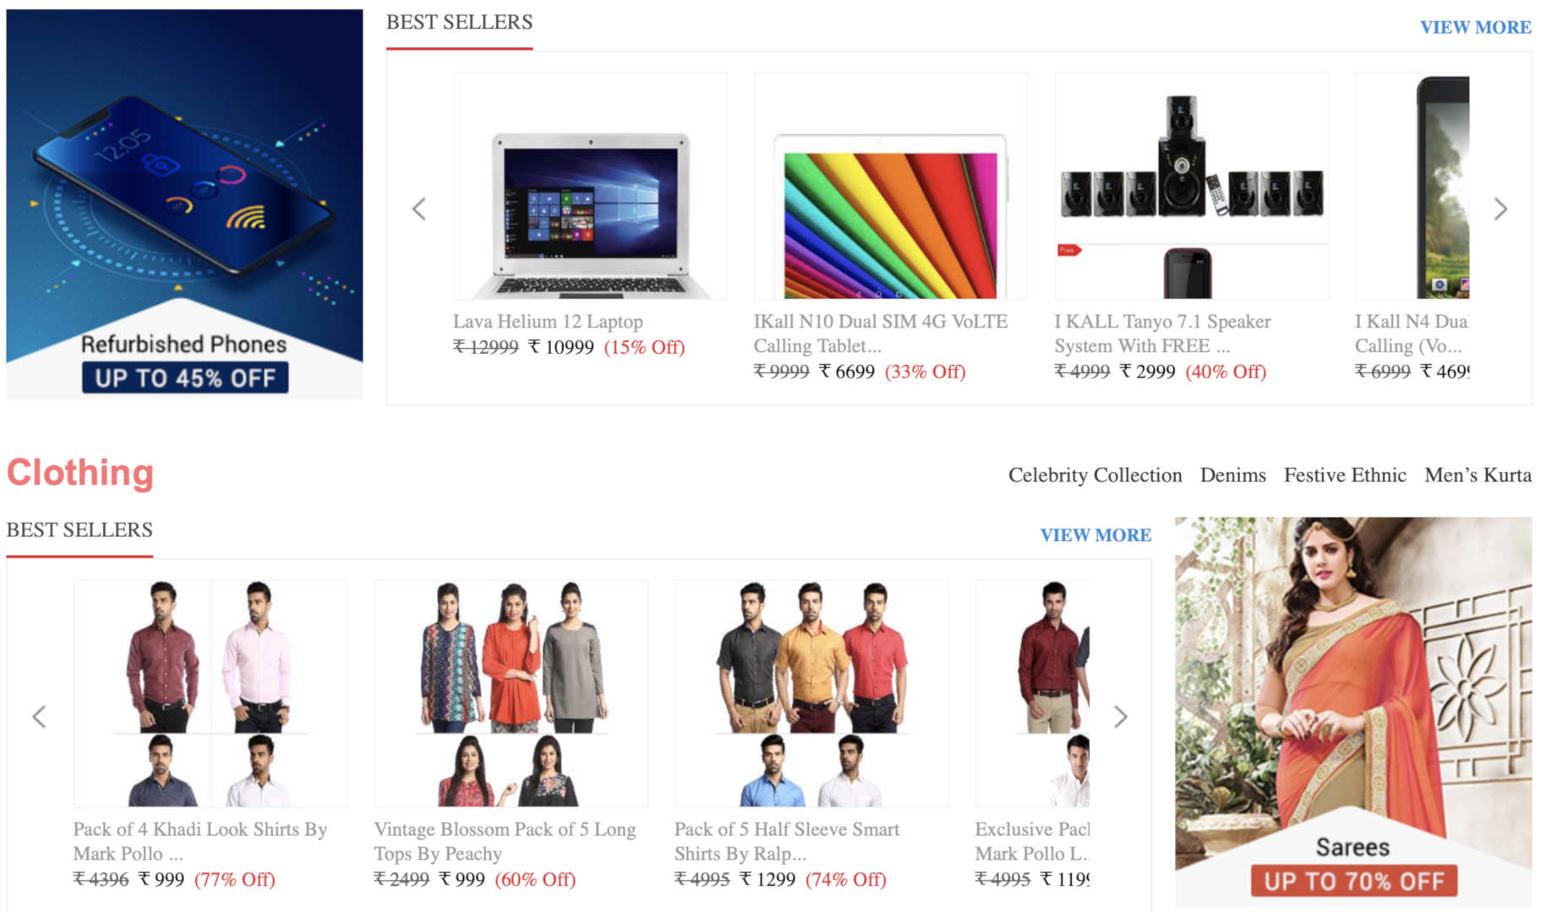Open Pack of 5 Half Sleeve Smart Shirts image
The width and height of the screenshot is (1546, 912).
(811, 693)
